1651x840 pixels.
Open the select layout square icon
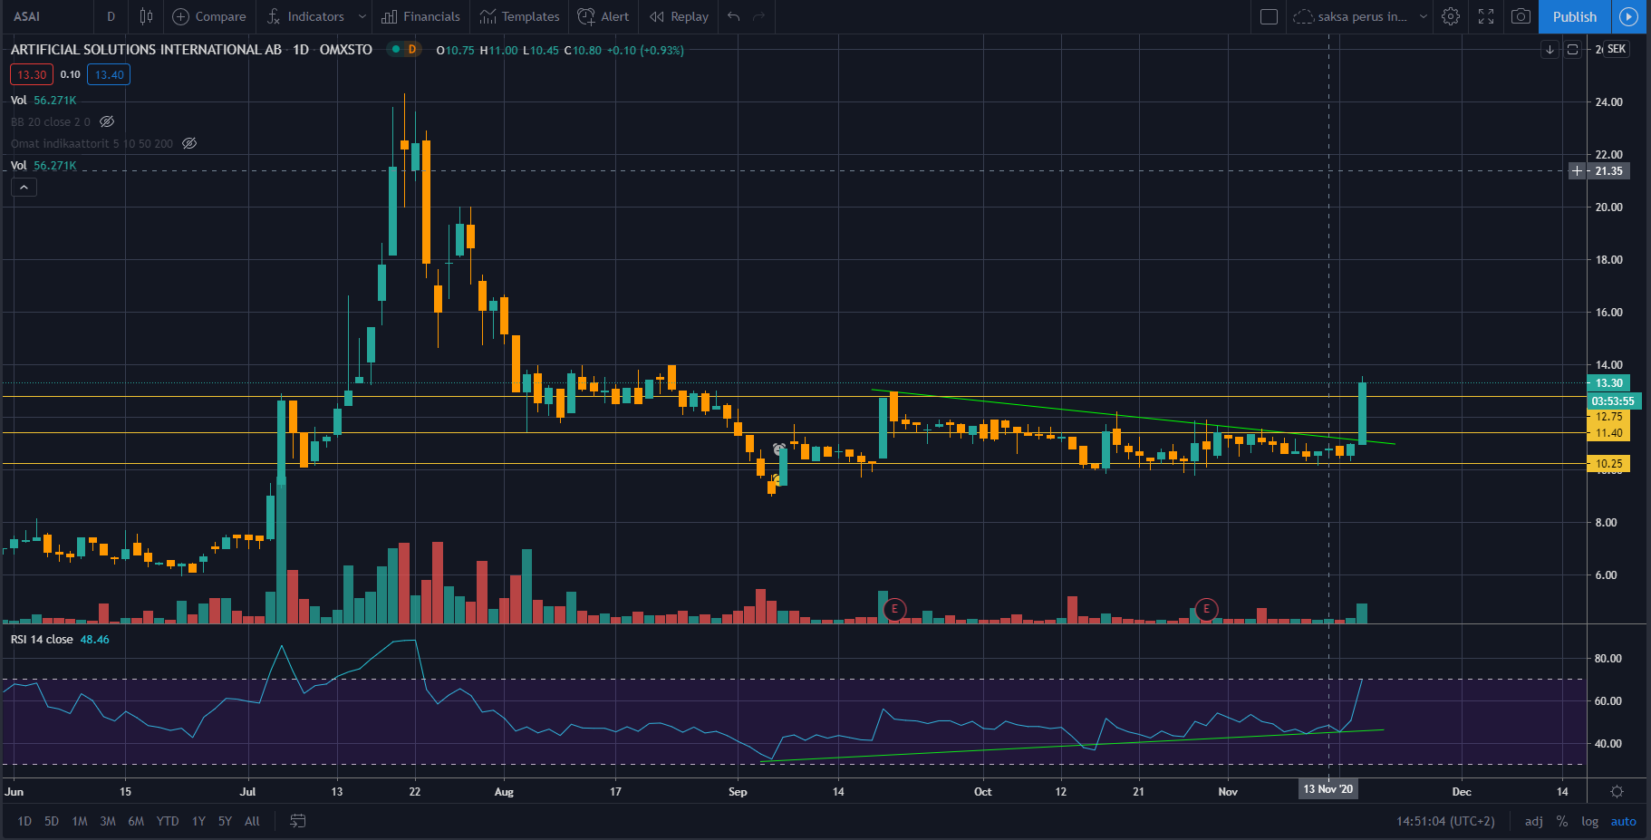coord(1269,16)
